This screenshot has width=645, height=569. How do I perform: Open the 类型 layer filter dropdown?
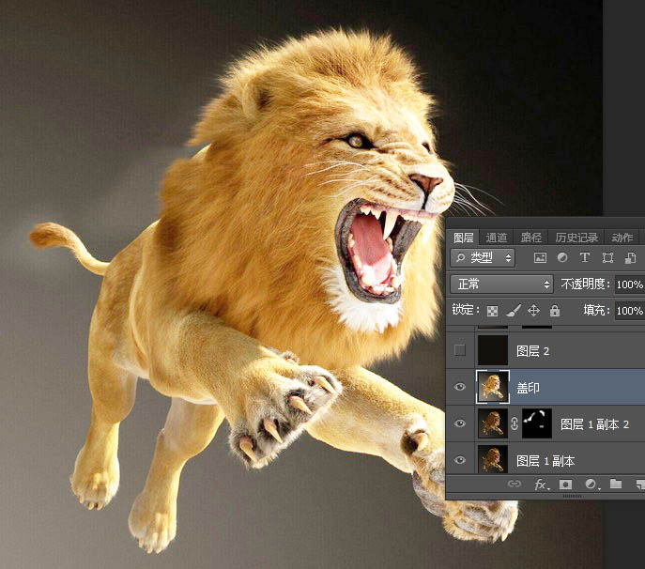click(x=483, y=258)
